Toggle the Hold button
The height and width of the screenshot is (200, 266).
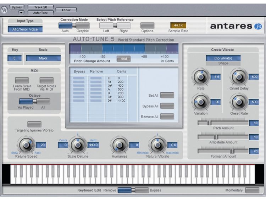pos(124,59)
